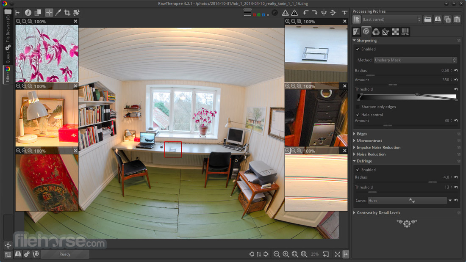Toggle top panel visibility icon
This screenshot has height=262, width=466.
(x=344, y=12)
